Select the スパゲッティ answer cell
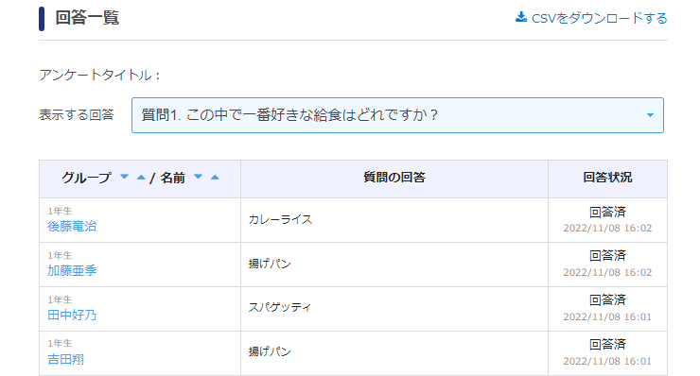700x376 pixels. tap(394, 309)
